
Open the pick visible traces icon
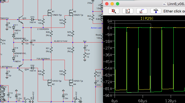click(x=142, y=11)
